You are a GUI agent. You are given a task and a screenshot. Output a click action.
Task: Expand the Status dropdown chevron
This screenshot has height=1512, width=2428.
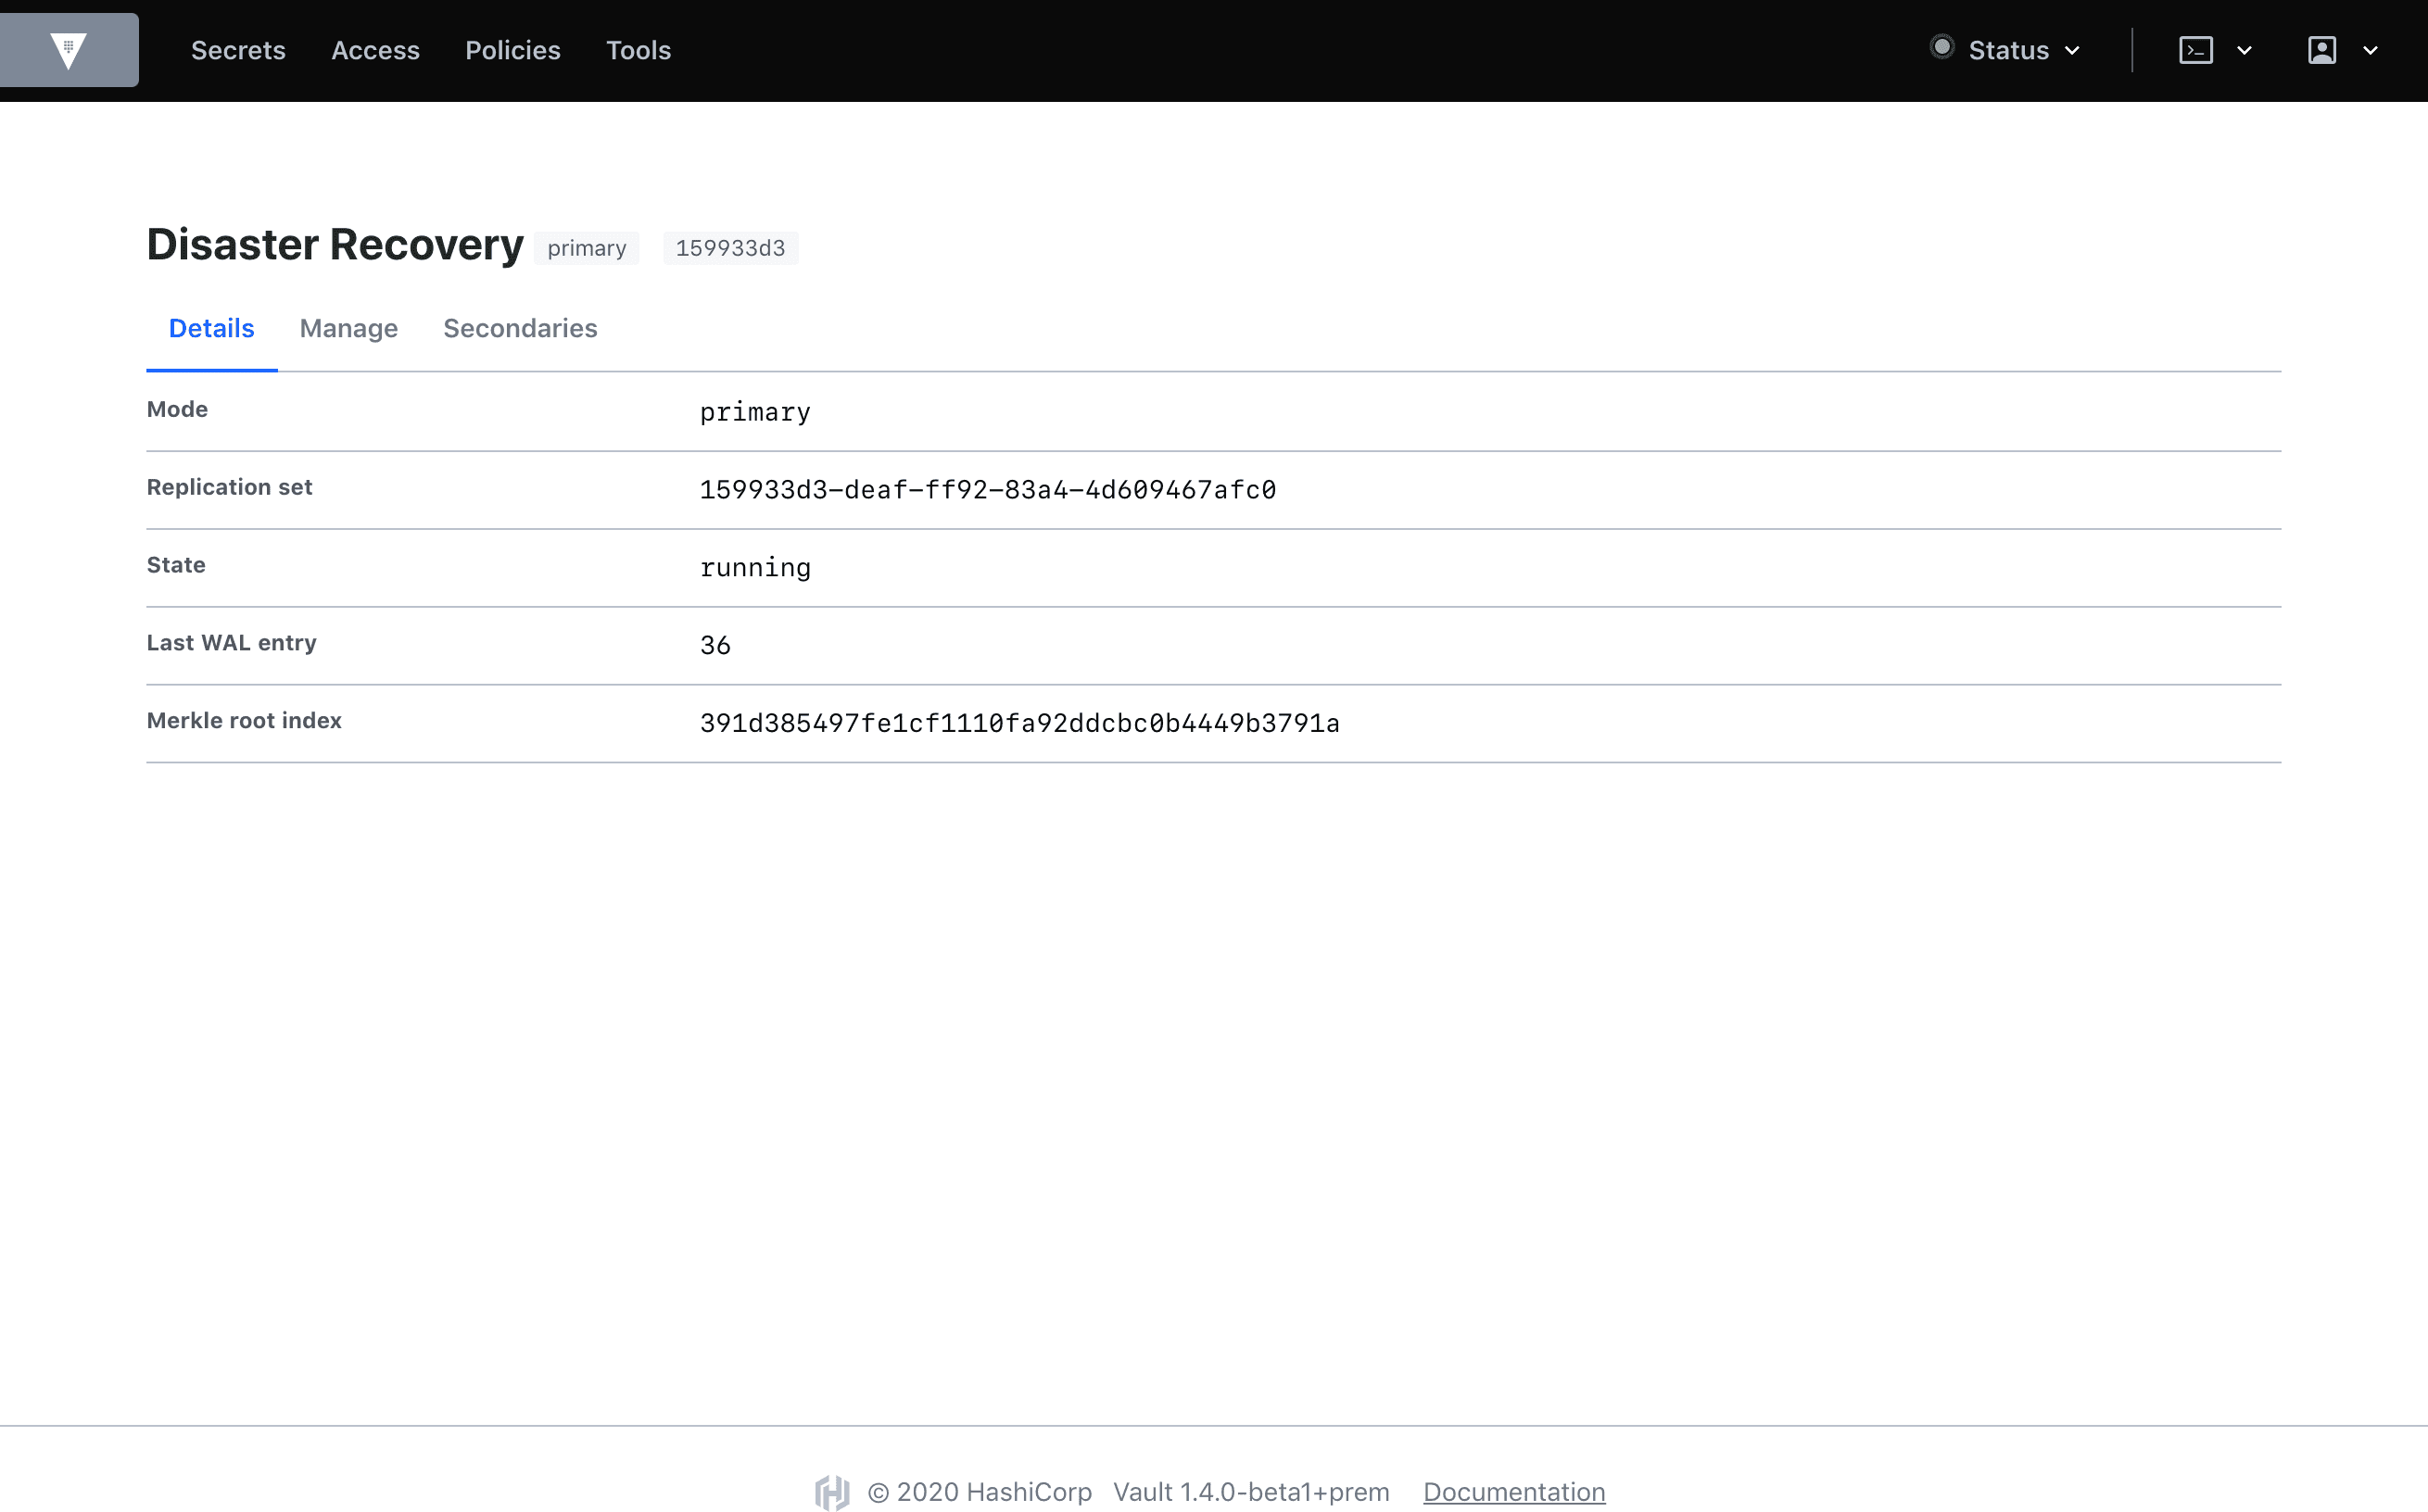pos(2072,51)
